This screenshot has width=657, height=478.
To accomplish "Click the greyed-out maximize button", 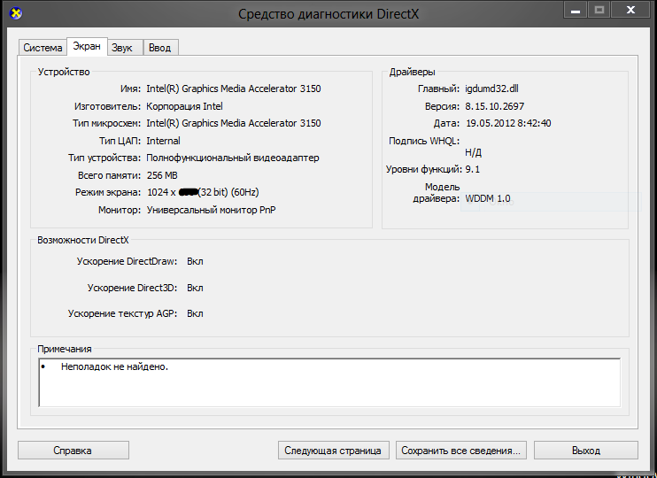I will pyautogui.click(x=599, y=11).
